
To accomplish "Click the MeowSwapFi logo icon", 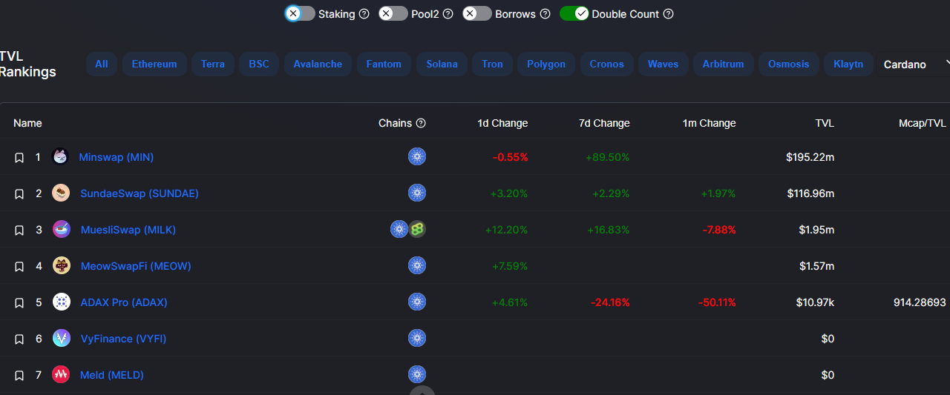I will click(61, 266).
